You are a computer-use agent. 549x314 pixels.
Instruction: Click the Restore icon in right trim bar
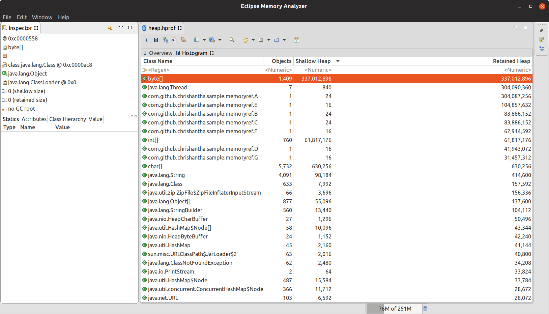pyautogui.click(x=542, y=30)
